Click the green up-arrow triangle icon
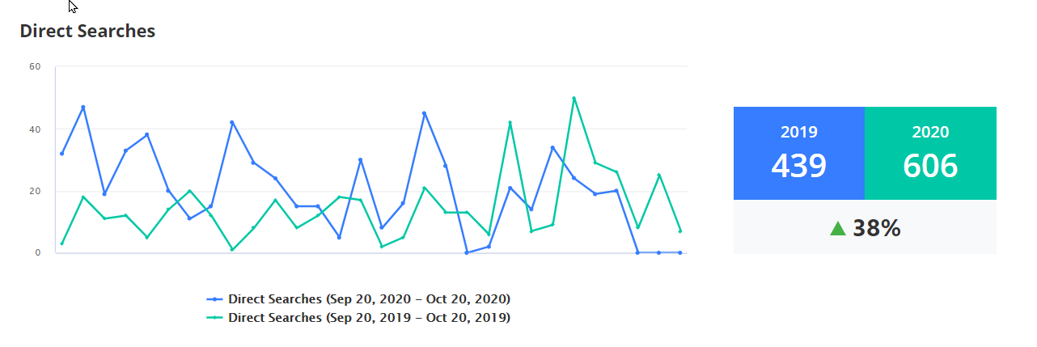Image resolution: width=1037 pixels, height=347 pixels. [838, 229]
